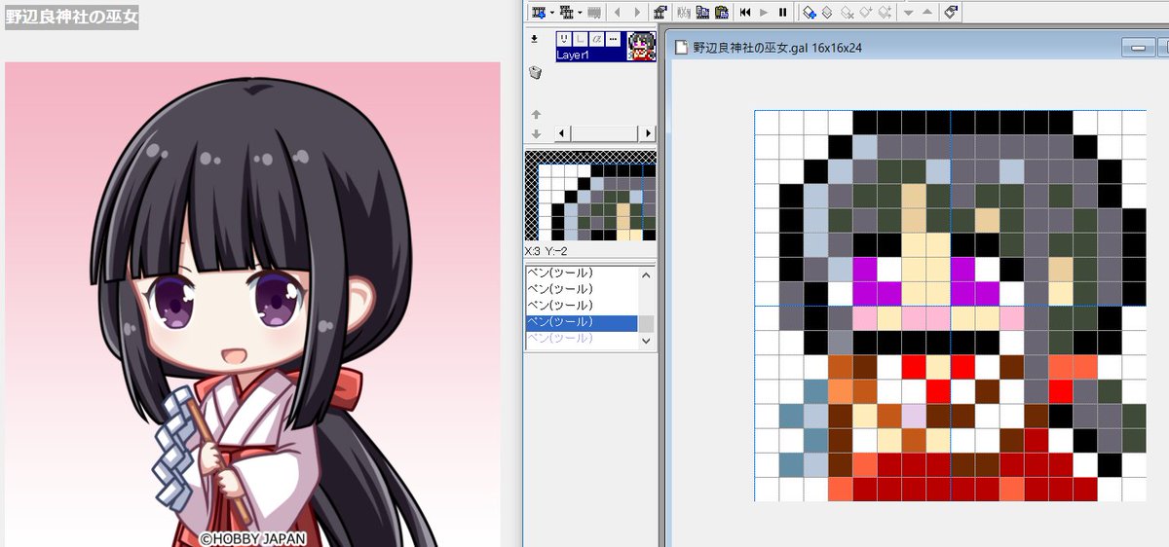This screenshot has height=547, width=1169.
Task: Open the frame layout dropdown arrow
Action: (x=580, y=13)
